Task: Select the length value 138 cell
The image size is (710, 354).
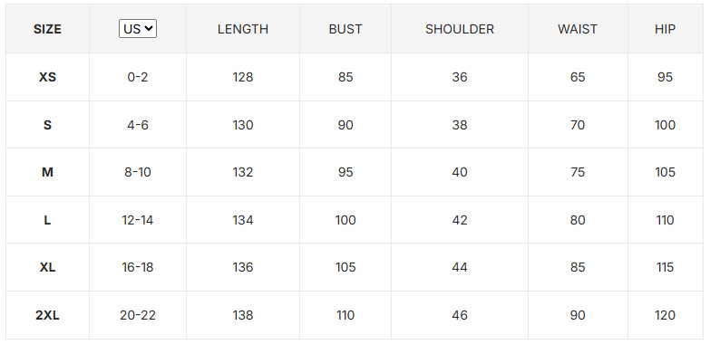Action: pyautogui.click(x=243, y=315)
